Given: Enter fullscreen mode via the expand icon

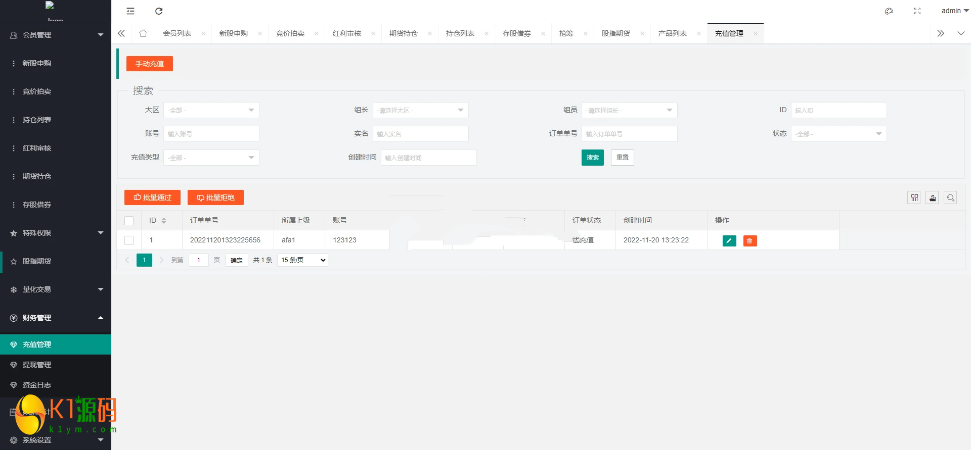Looking at the screenshot, I should [917, 11].
